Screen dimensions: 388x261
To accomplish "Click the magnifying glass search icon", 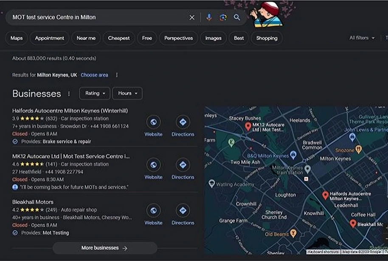I will pyautogui.click(x=237, y=17).
